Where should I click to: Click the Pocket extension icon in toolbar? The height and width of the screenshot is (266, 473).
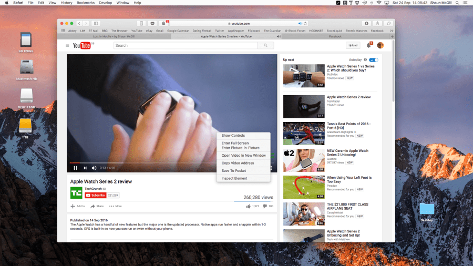pos(152,24)
